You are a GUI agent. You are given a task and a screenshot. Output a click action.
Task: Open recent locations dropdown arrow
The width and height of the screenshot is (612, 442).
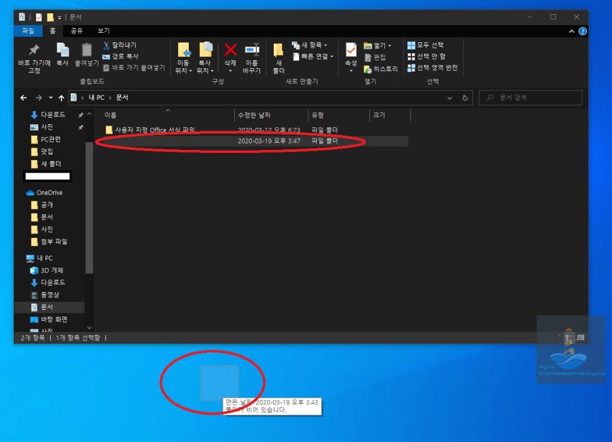coord(51,97)
